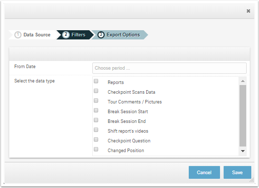Click the step 2 circle icon

[66, 35]
